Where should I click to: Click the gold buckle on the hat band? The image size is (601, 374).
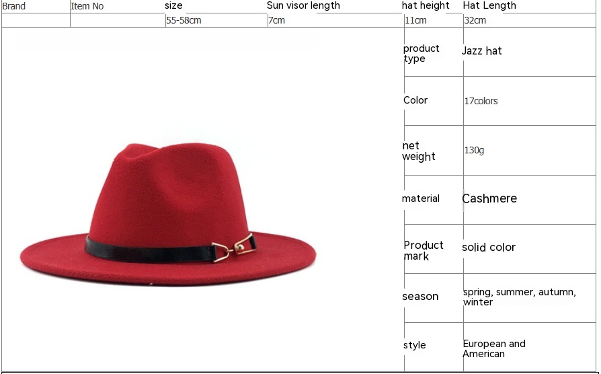pos(233,248)
